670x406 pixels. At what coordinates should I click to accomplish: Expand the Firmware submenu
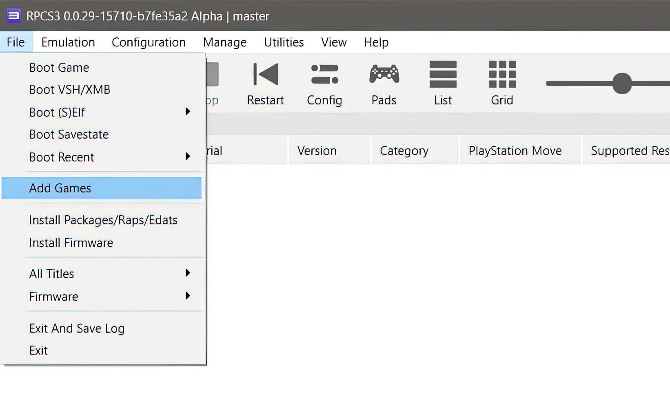53,296
